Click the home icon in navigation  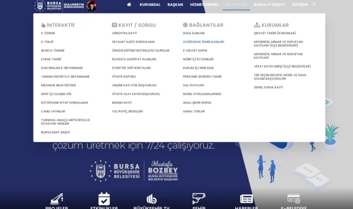[x=129, y=4]
